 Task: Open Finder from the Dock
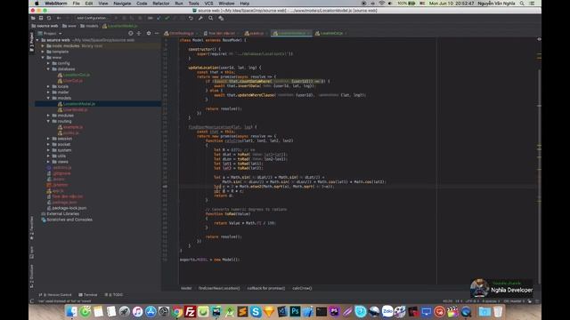(71, 312)
